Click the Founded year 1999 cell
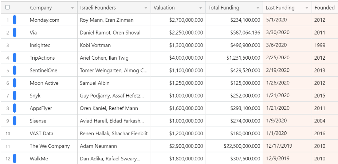This screenshot has height=164, width=338. point(325,45)
